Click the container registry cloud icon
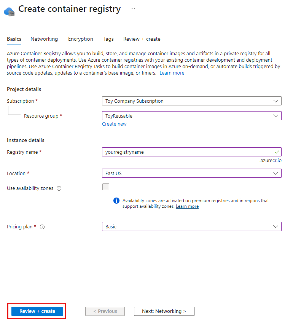 point(9,11)
